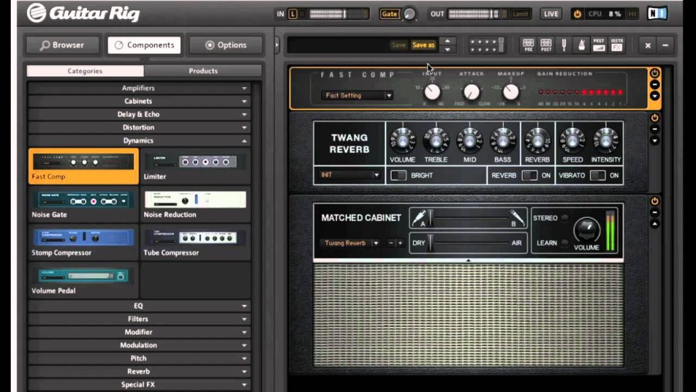Open the Options tab
696x392 pixels.
(226, 45)
